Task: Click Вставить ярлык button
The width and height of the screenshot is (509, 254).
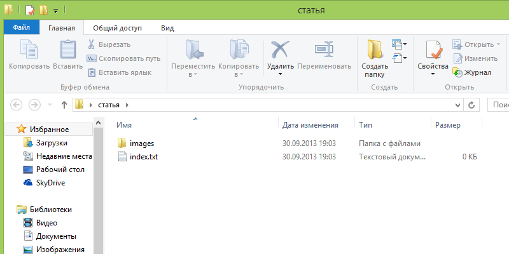Action: tap(120, 72)
